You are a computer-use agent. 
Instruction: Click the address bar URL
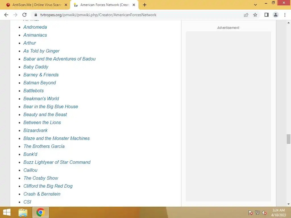(98, 15)
